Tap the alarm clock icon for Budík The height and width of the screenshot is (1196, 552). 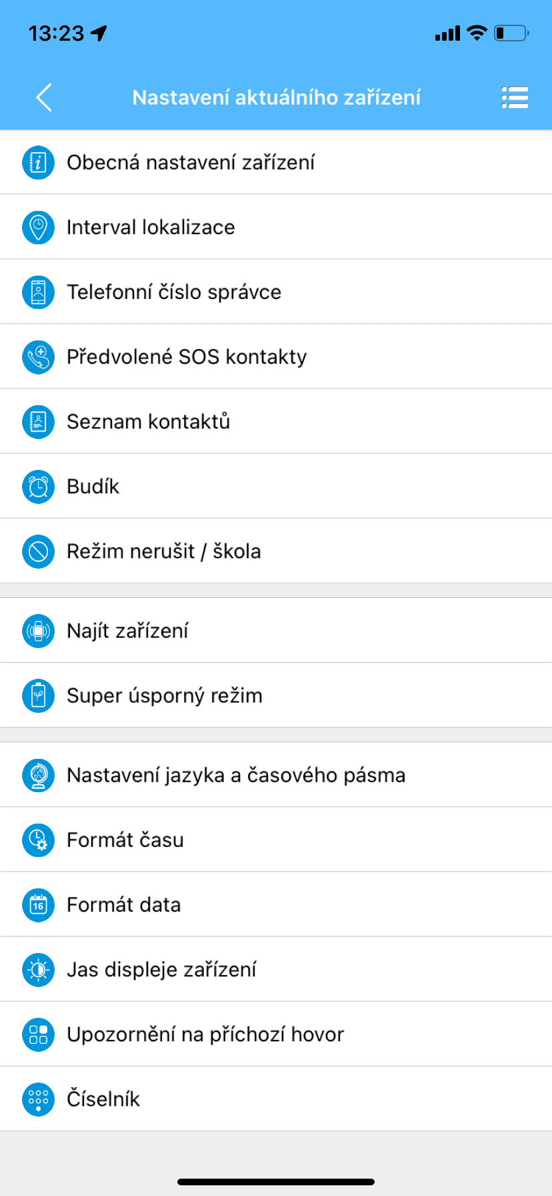(38, 487)
